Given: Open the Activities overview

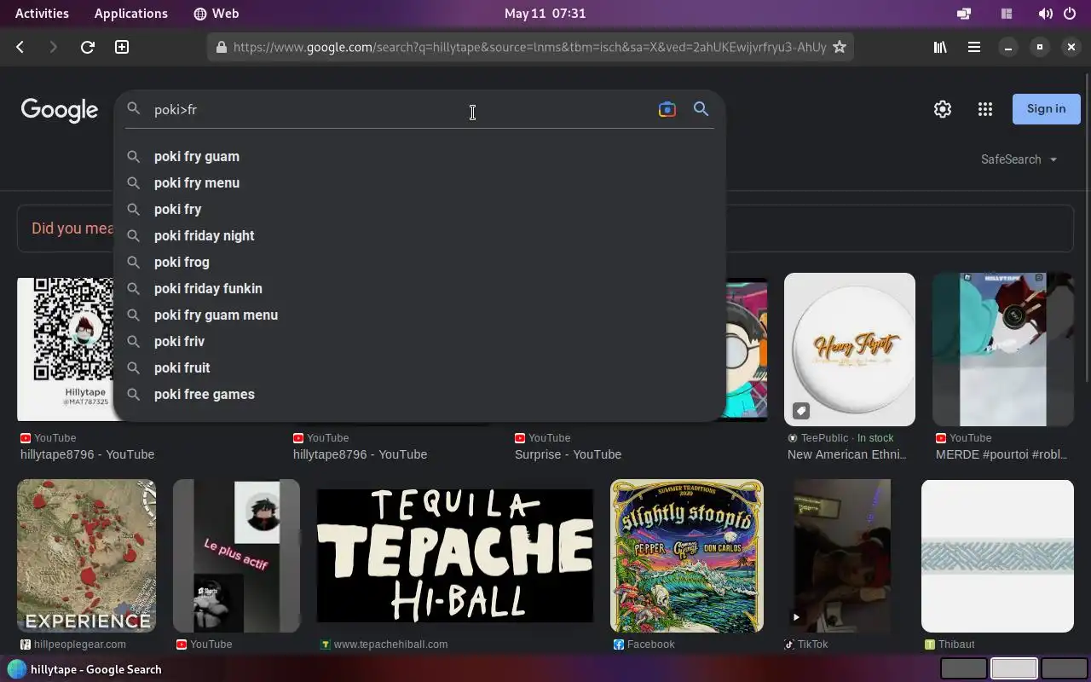Looking at the screenshot, I should (42, 14).
